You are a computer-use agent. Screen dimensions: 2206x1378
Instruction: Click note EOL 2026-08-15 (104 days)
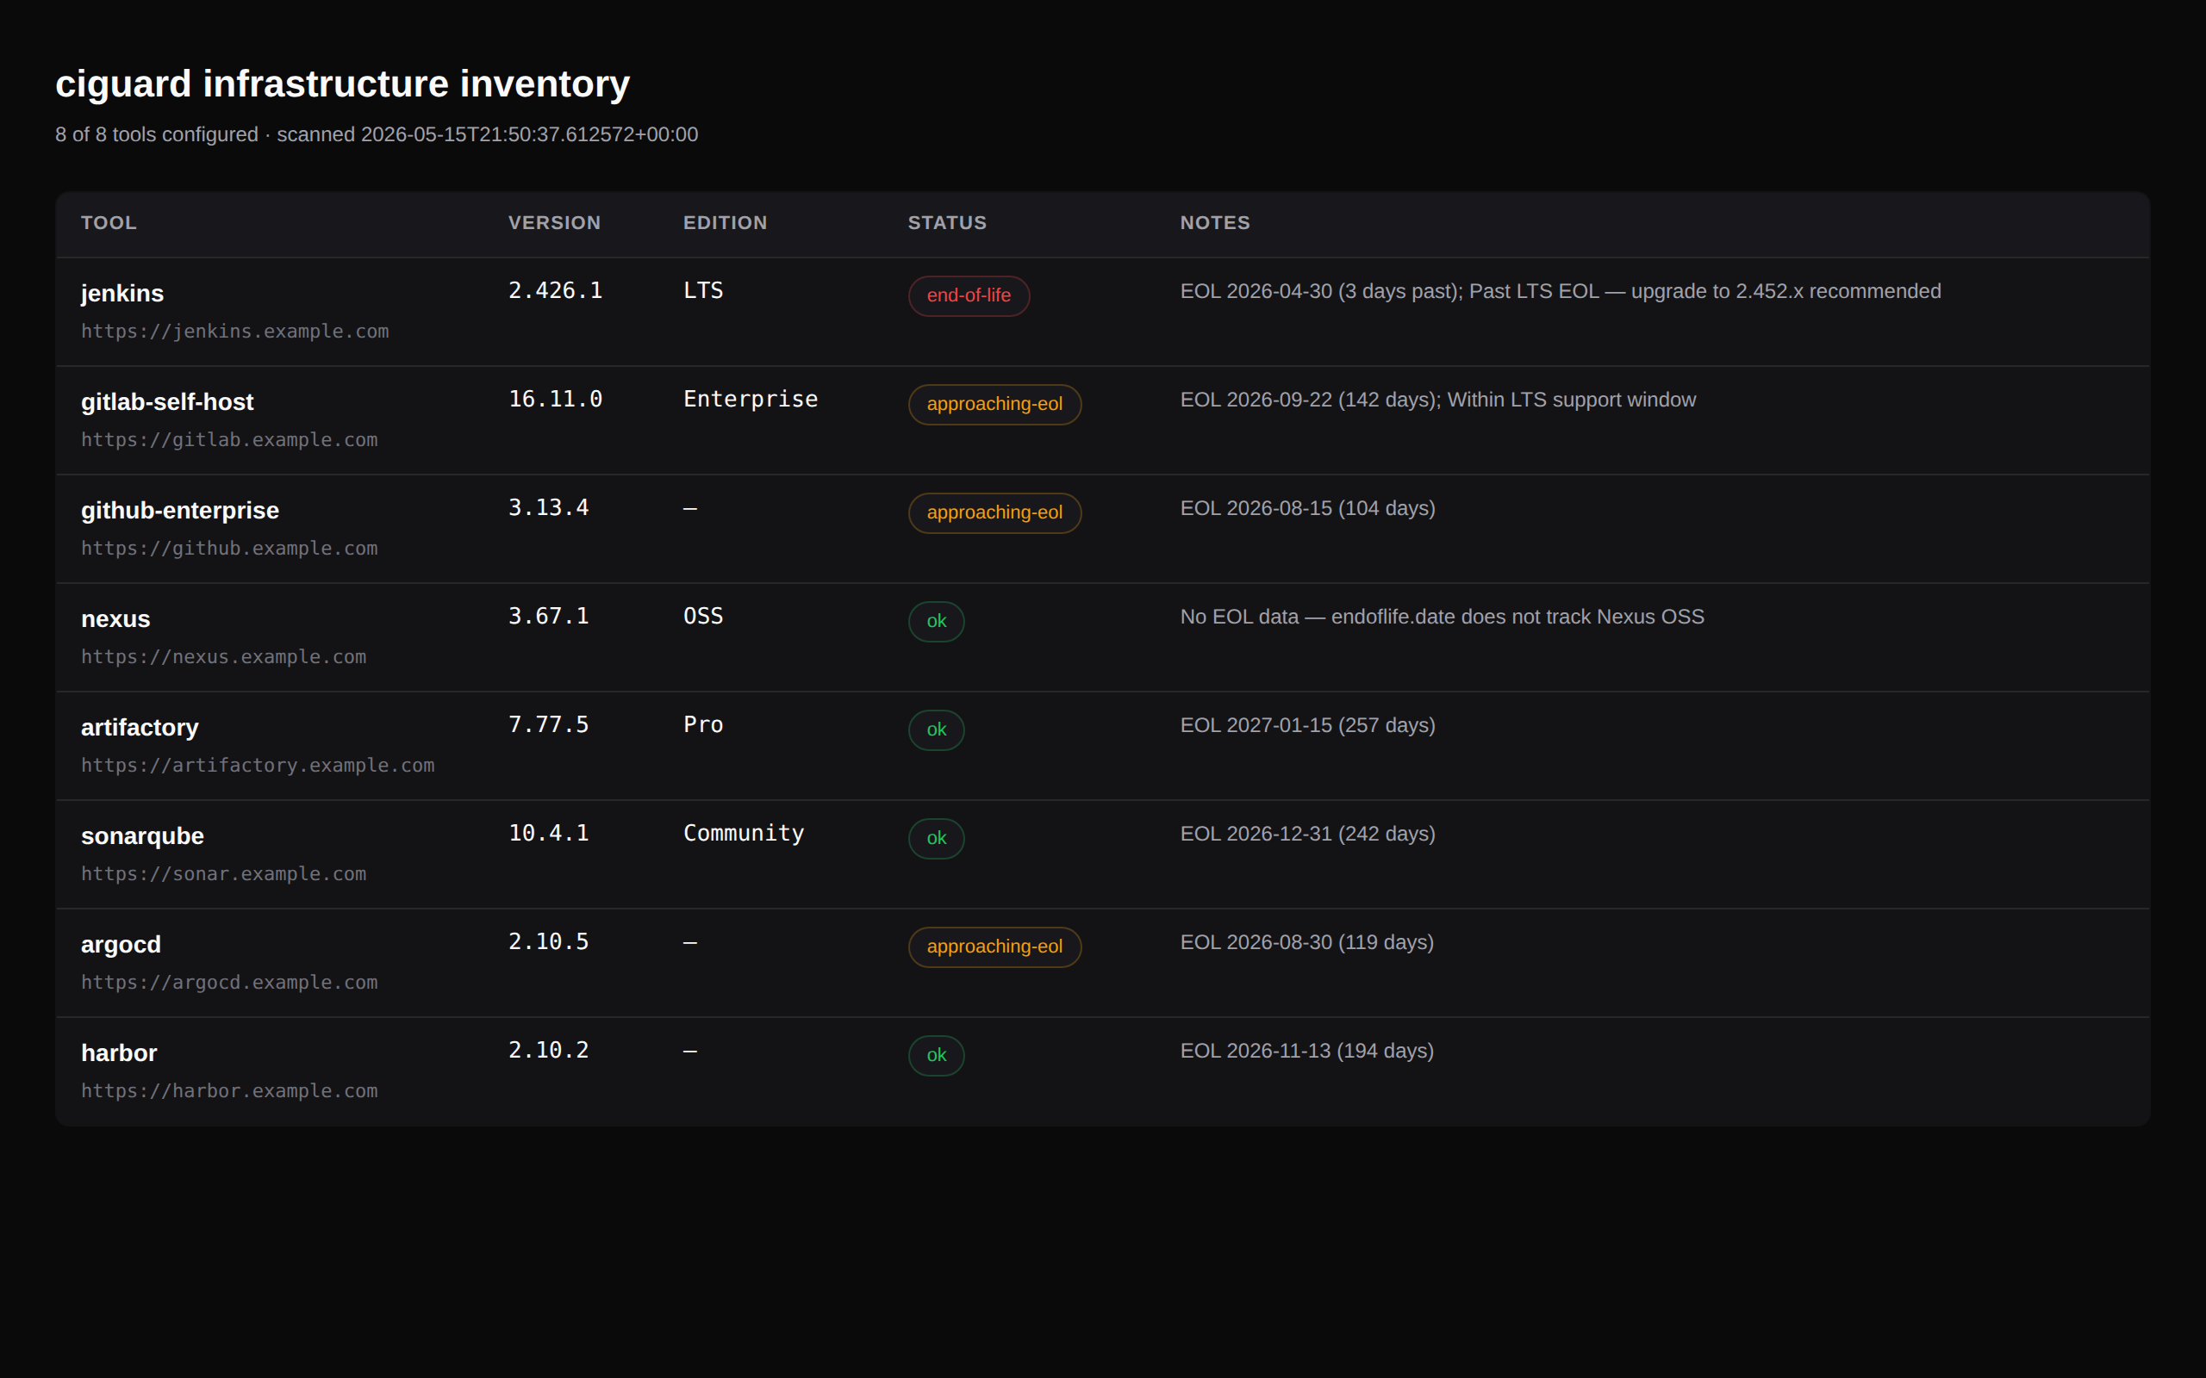[x=1307, y=508]
